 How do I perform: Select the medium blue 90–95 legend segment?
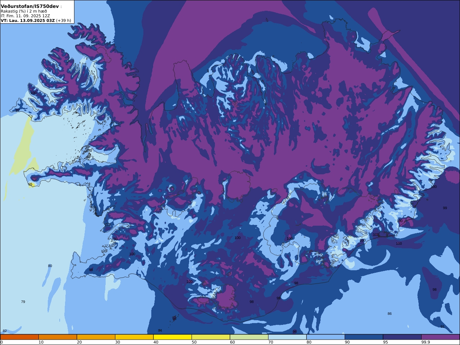click(364, 337)
